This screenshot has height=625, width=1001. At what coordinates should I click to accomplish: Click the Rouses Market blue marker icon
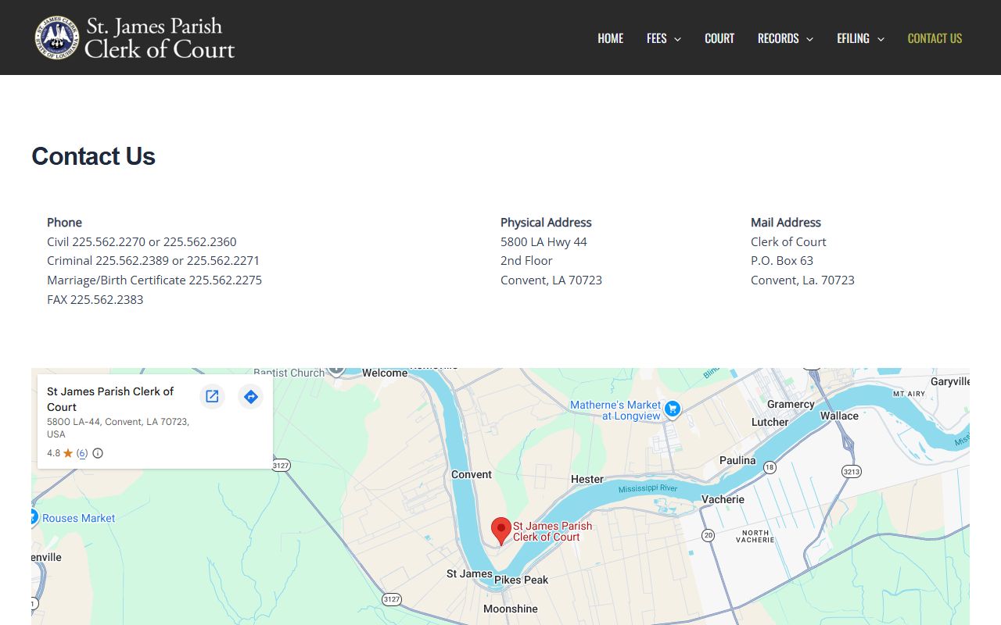click(34, 517)
